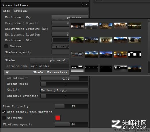The image size is (150, 132).
Task: Toggle the Wireframe checkbox
Action: point(4,118)
